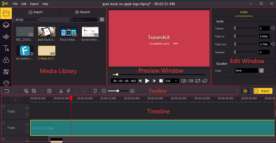
Task: Open the Text panel in sidebar
Action: point(6,48)
